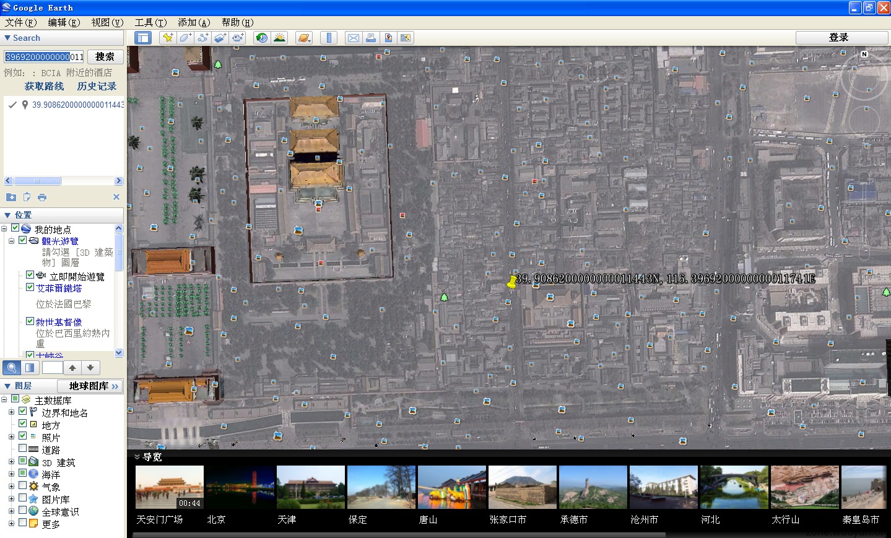
Task: Enable the 道路 (Roads) layer checkbox
Action: pyautogui.click(x=23, y=448)
